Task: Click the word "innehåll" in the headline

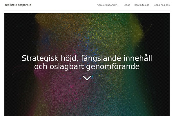Action: (x=138, y=58)
